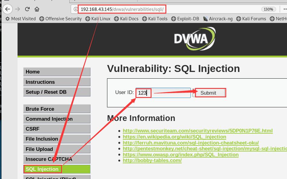The height and width of the screenshot is (179, 287).
Task: Click the User ID input field
Action: tap(163, 93)
